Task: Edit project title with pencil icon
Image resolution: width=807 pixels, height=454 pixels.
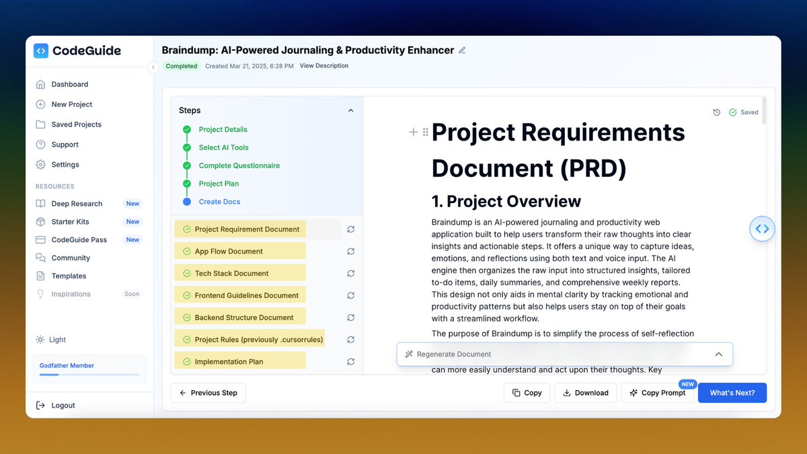Action: tap(462, 50)
